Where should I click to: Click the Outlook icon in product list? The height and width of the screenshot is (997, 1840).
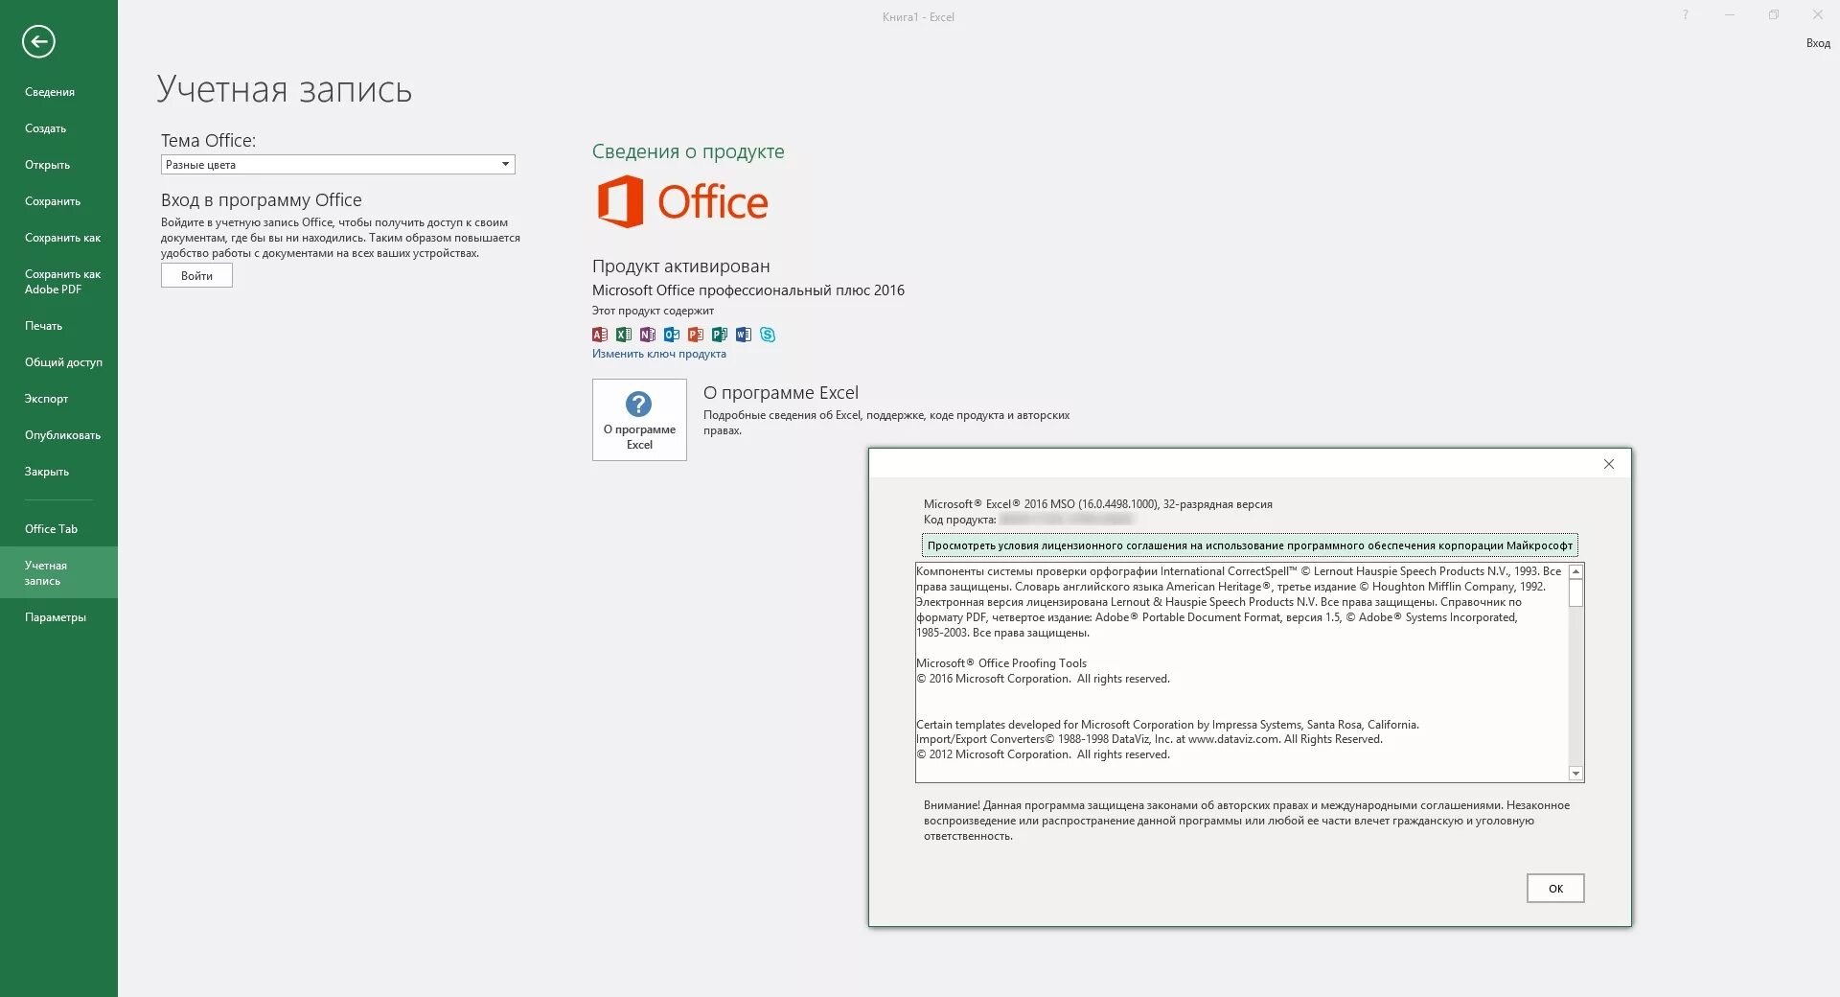tap(672, 335)
